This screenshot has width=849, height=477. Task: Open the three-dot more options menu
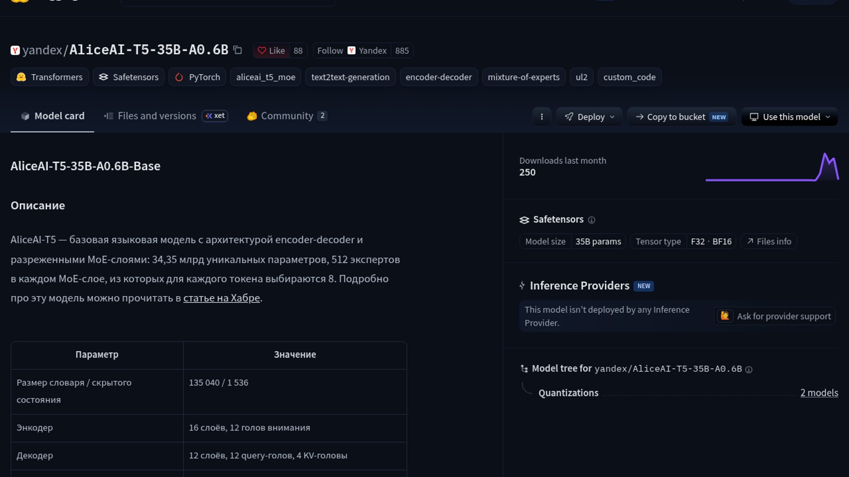click(542, 117)
